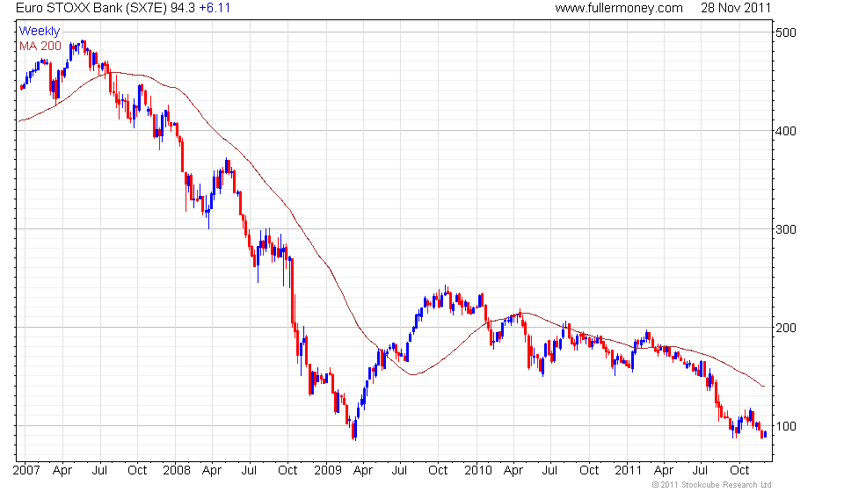Click the 500 price axis label
The height and width of the screenshot is (492, 844).
(x=785, y=33)
